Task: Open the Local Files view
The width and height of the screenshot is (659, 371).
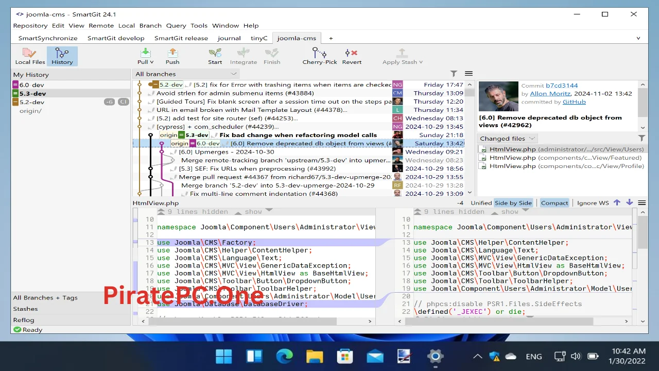Action: click(x=30, y=56)
